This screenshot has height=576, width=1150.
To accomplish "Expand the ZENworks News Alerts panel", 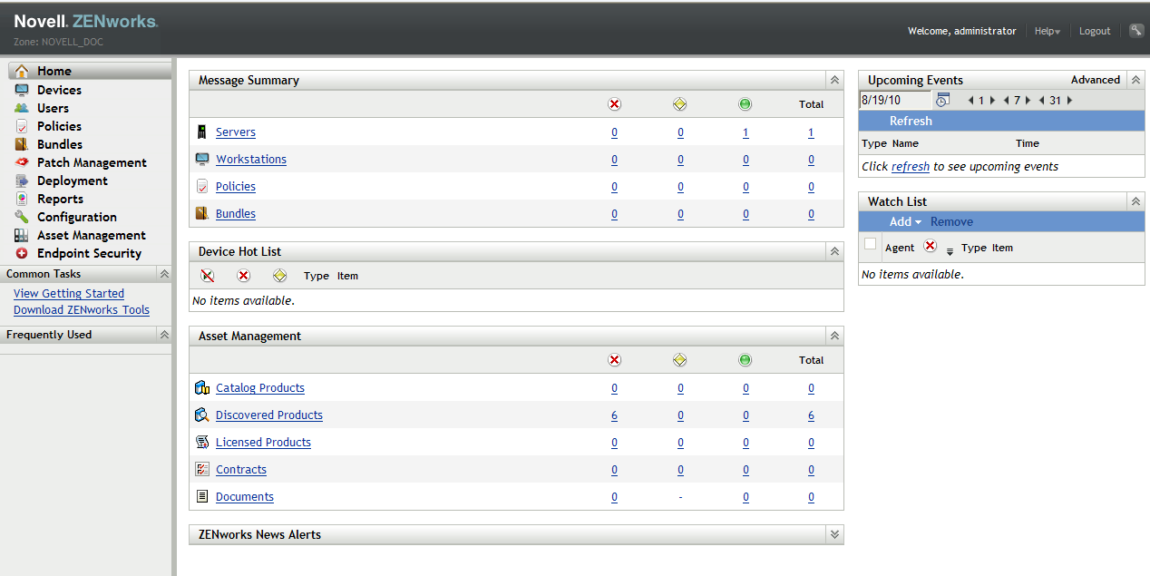I will (834, 534).
